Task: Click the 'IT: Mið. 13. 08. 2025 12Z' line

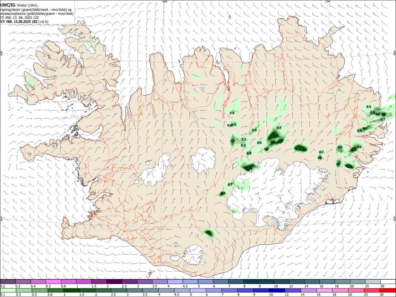Action: (x=19, y=18)
